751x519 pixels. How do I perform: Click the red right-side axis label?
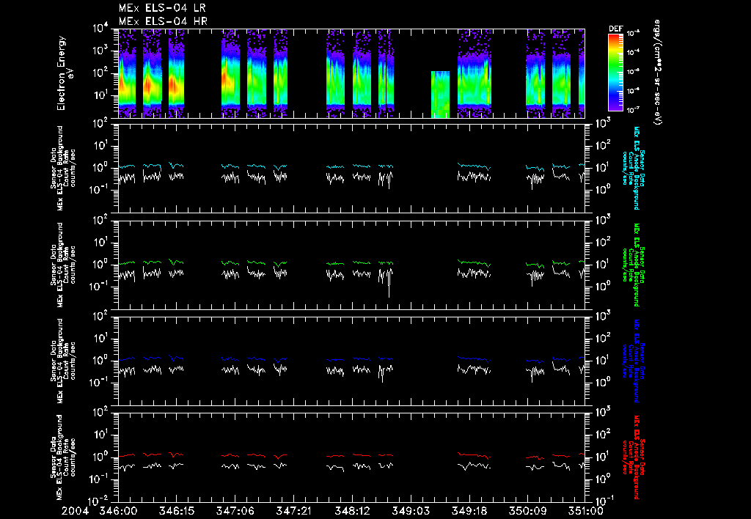coord(633,457)
